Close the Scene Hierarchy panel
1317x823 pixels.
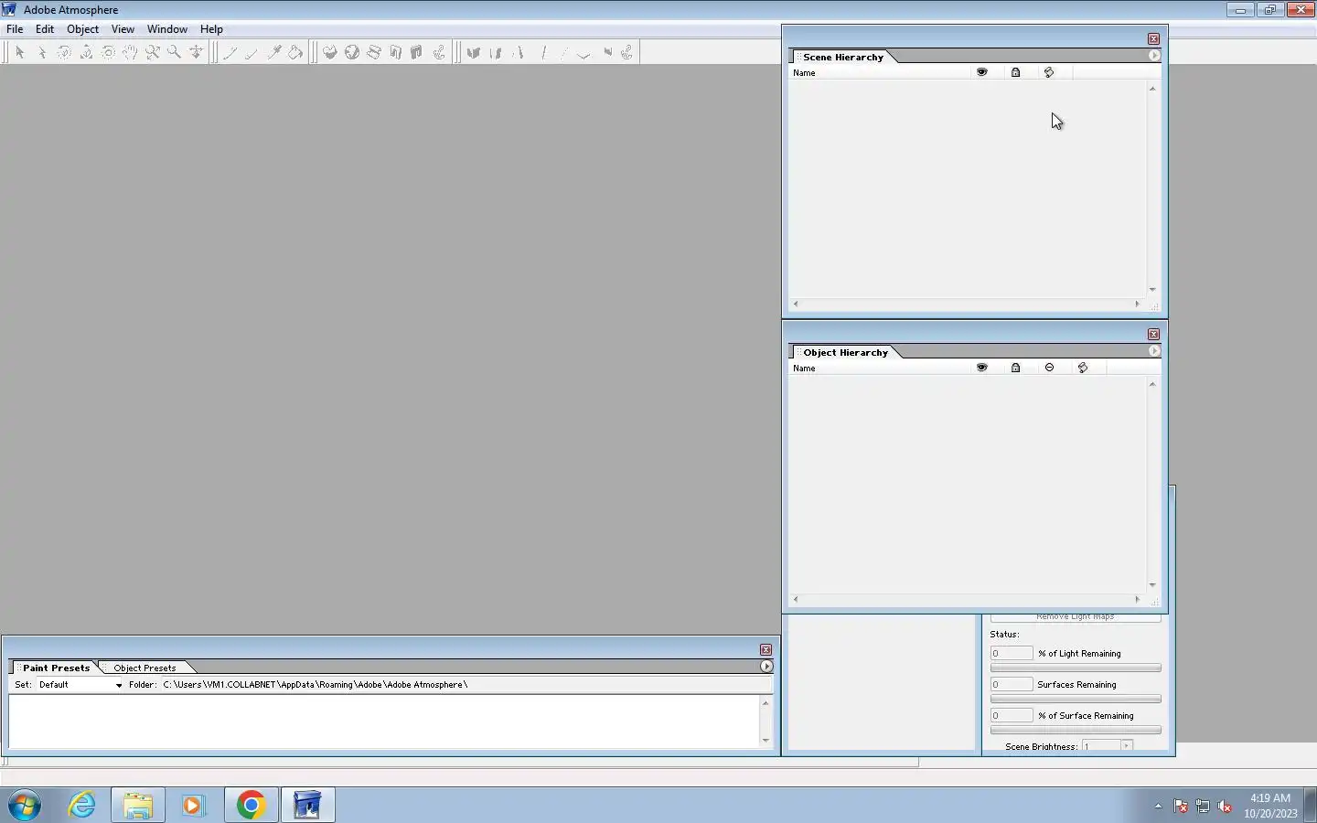click(1153, 38)
